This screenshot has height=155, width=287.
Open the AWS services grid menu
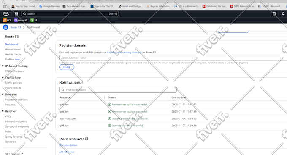[x=16, y=14]
